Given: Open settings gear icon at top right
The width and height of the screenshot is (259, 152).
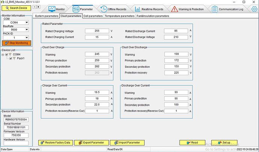Looking at the screenshot, I should tap(254, 9).
